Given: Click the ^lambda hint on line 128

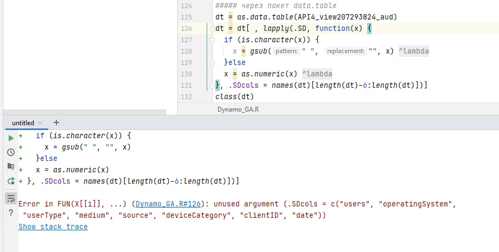Looking at the screenshot, I should pos(414,51).
